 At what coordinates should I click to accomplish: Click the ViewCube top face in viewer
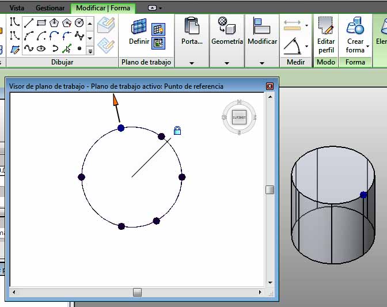(239, 117)
